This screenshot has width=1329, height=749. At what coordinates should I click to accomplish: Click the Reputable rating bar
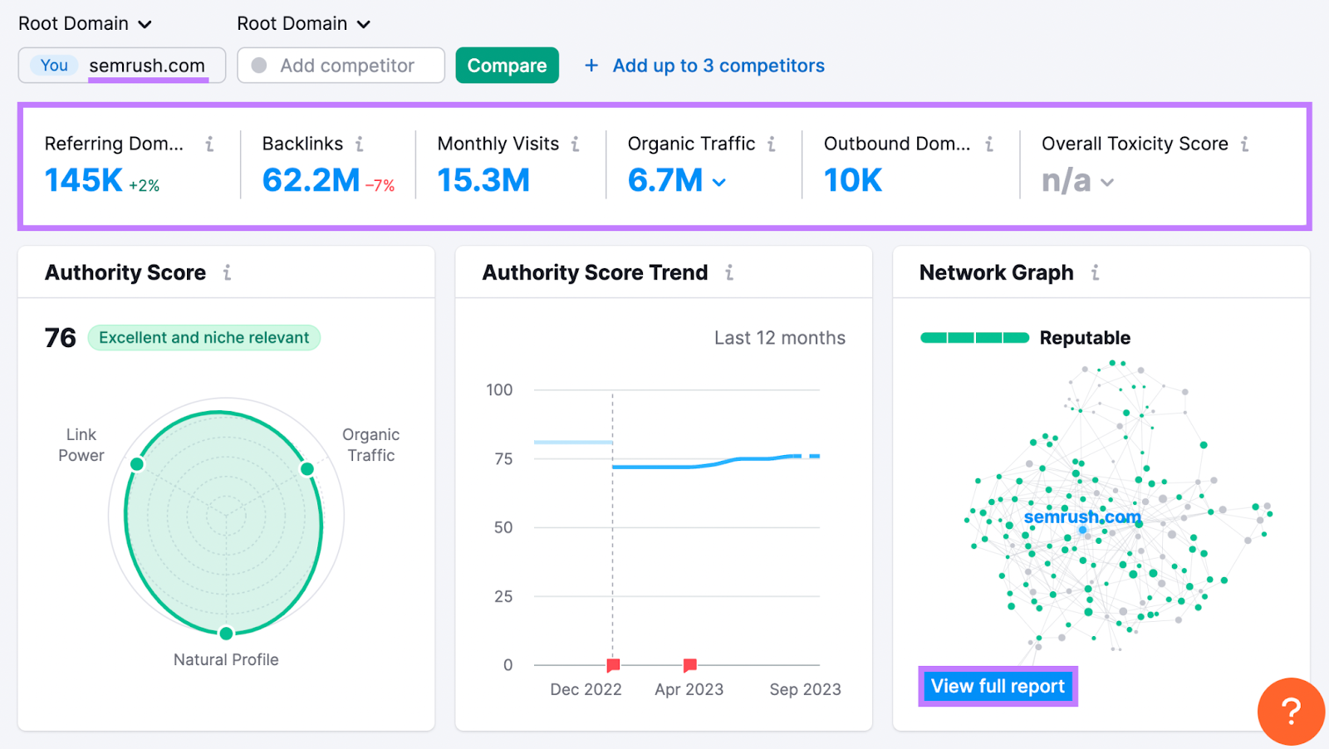point(974,337)
